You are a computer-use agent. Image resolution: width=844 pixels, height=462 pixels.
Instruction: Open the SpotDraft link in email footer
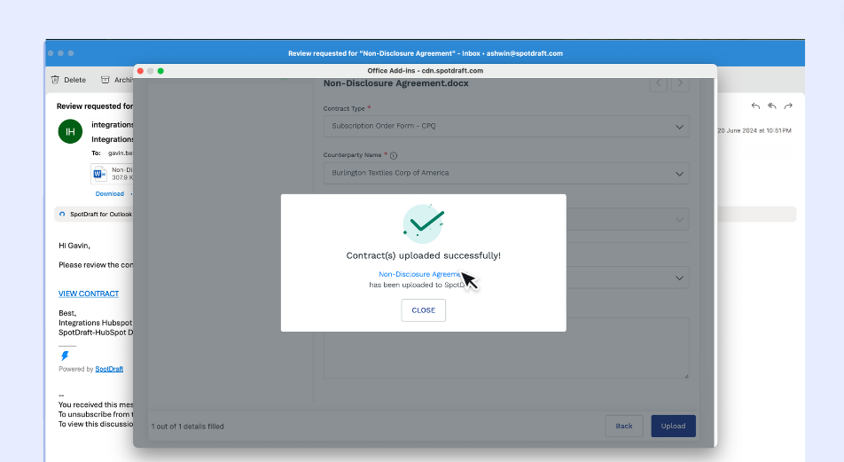[109, 369]
